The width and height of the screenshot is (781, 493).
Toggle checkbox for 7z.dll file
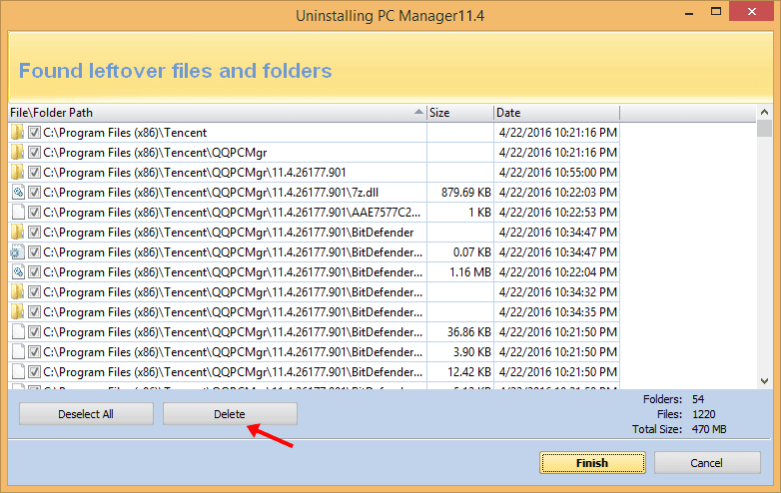click(34, 192)
